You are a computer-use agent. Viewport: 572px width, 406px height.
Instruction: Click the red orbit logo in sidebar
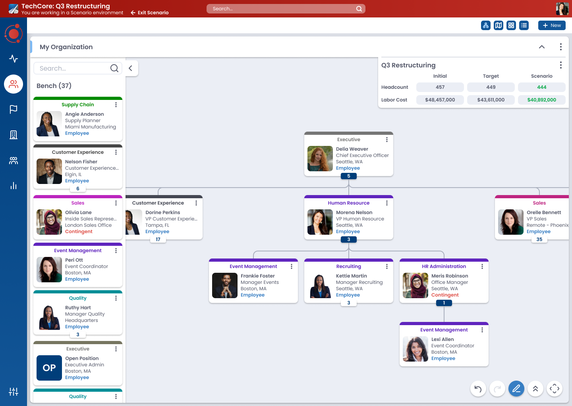pos(14,34)
